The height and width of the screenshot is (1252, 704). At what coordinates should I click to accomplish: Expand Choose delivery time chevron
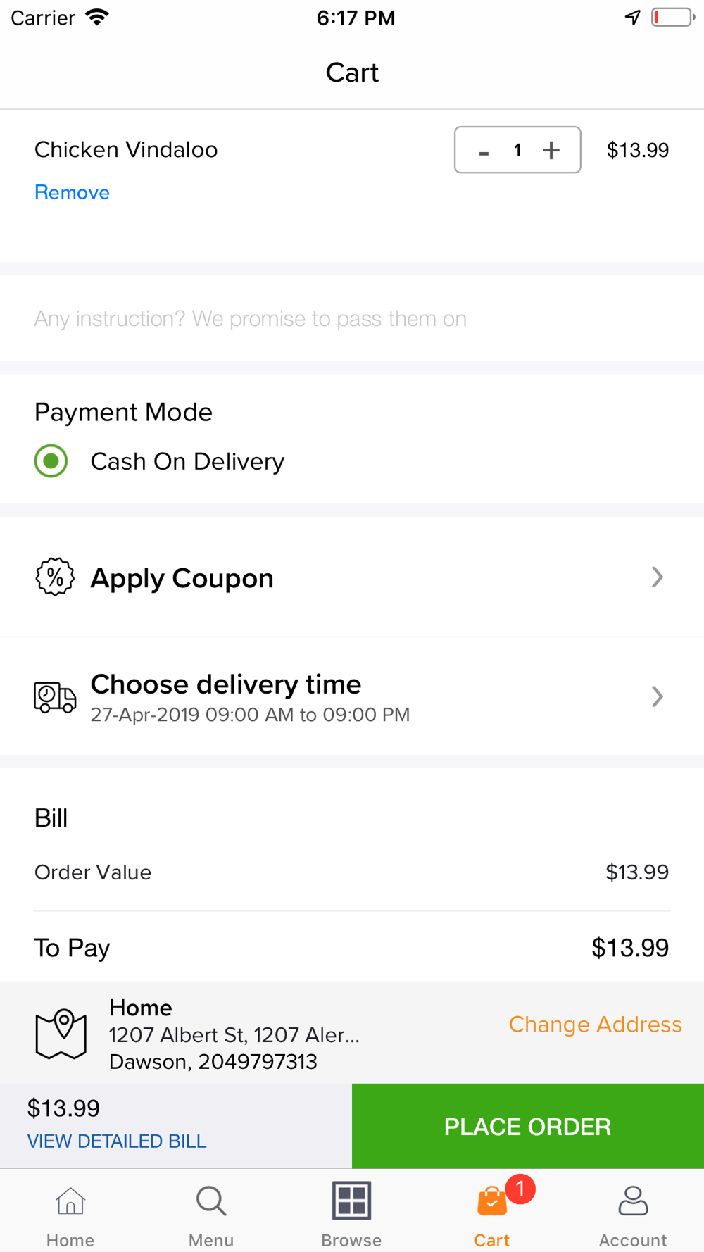click(x=657, y=696)
